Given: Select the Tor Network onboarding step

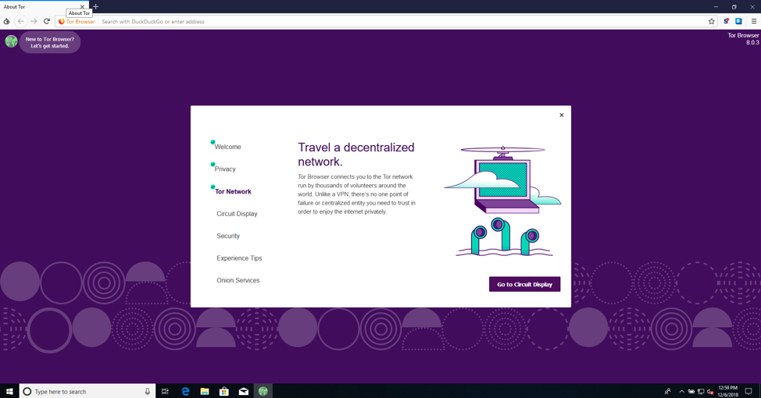Looking at the screenshot, I should click(233, 191).
